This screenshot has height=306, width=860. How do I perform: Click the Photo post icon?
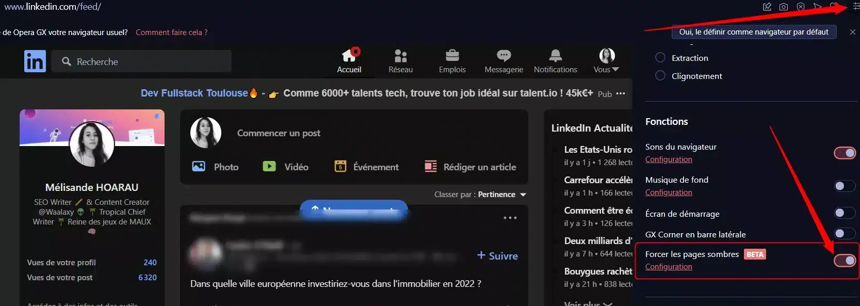pos(199,166)
